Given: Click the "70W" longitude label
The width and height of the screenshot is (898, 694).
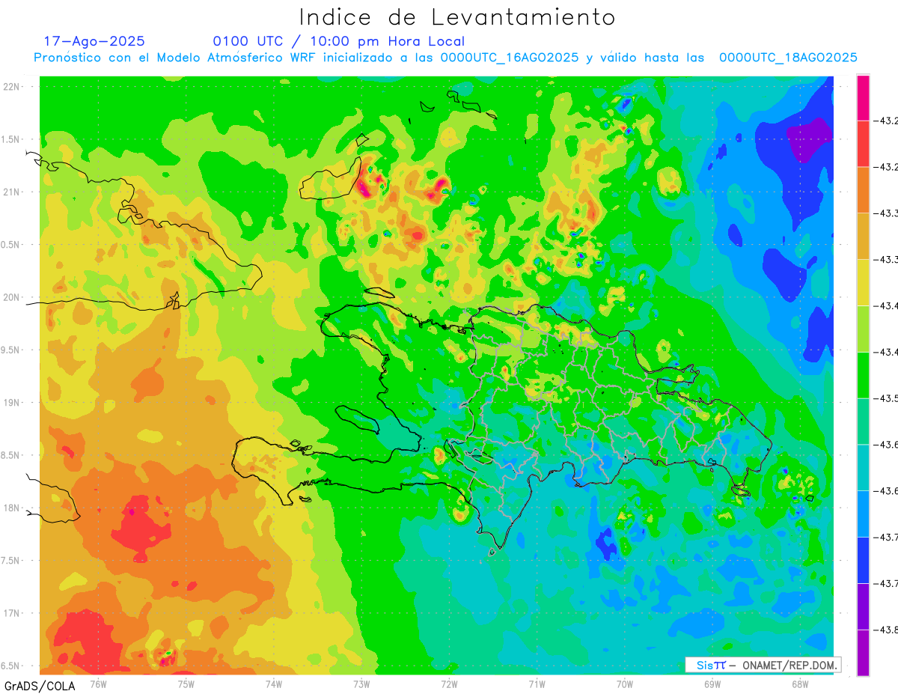Looking at the screenshot, I should click(624, 683).
